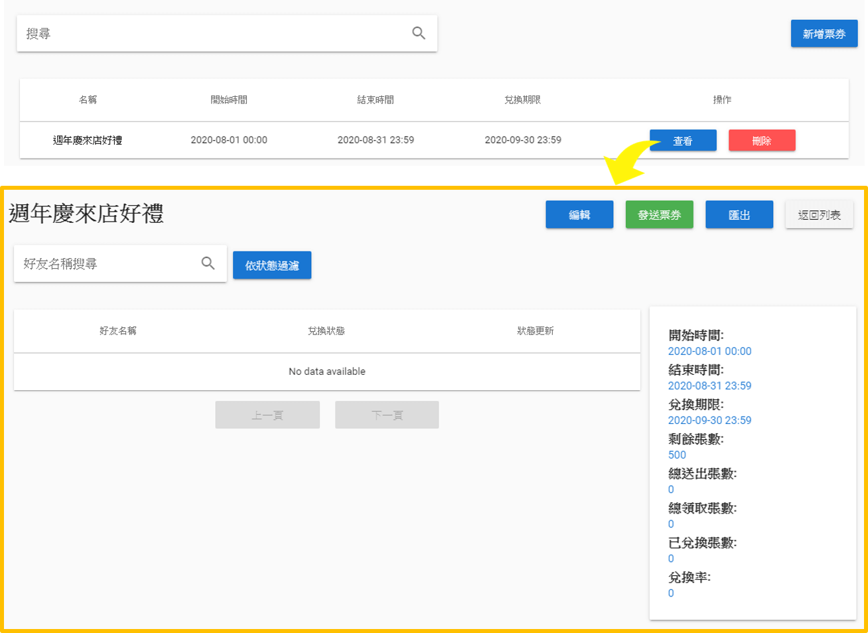Screen dimensions: 868x633
Task: Click the 兌換期限 column header in ticket list
Action: point(522,100)
